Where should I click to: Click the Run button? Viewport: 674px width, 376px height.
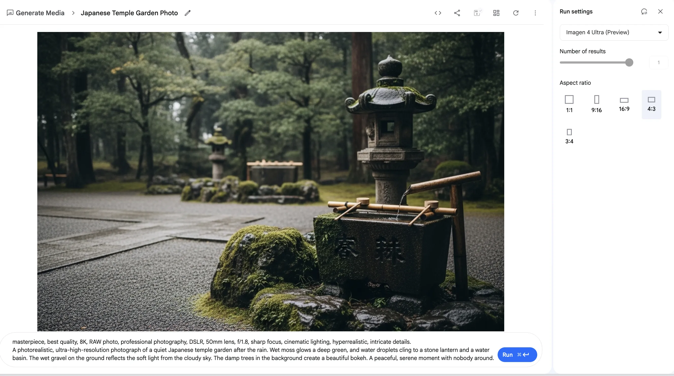point(516,354)
